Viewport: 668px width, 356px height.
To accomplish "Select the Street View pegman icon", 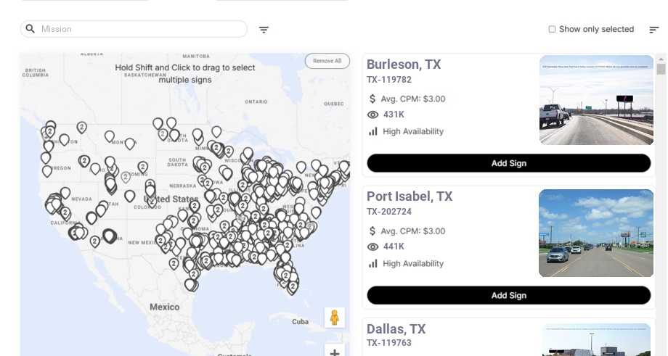I will click(x=335, y=318).
